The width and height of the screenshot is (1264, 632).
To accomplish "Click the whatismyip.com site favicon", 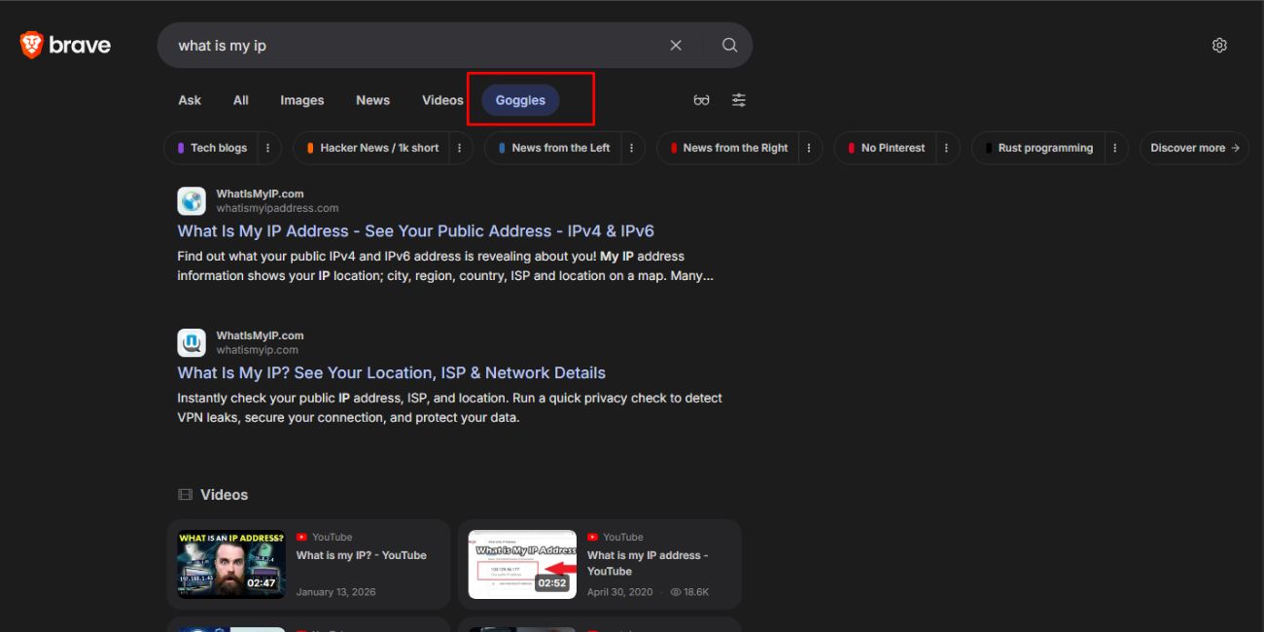I will tap(192, 343).
